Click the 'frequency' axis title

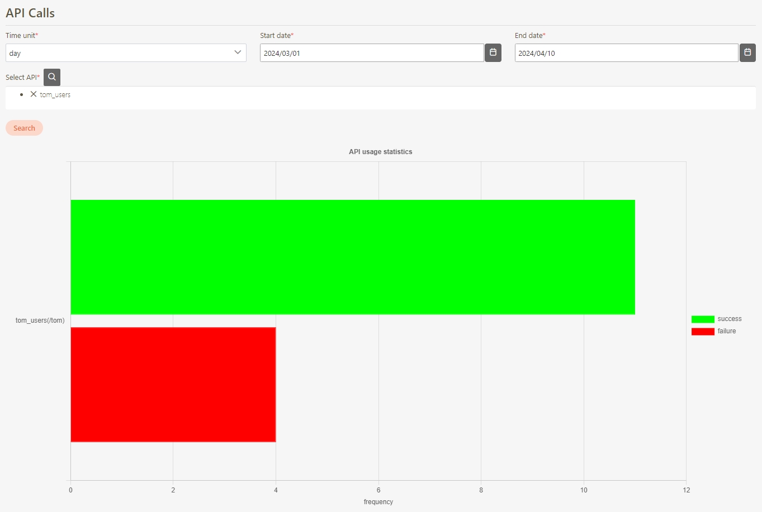(378, 502)
